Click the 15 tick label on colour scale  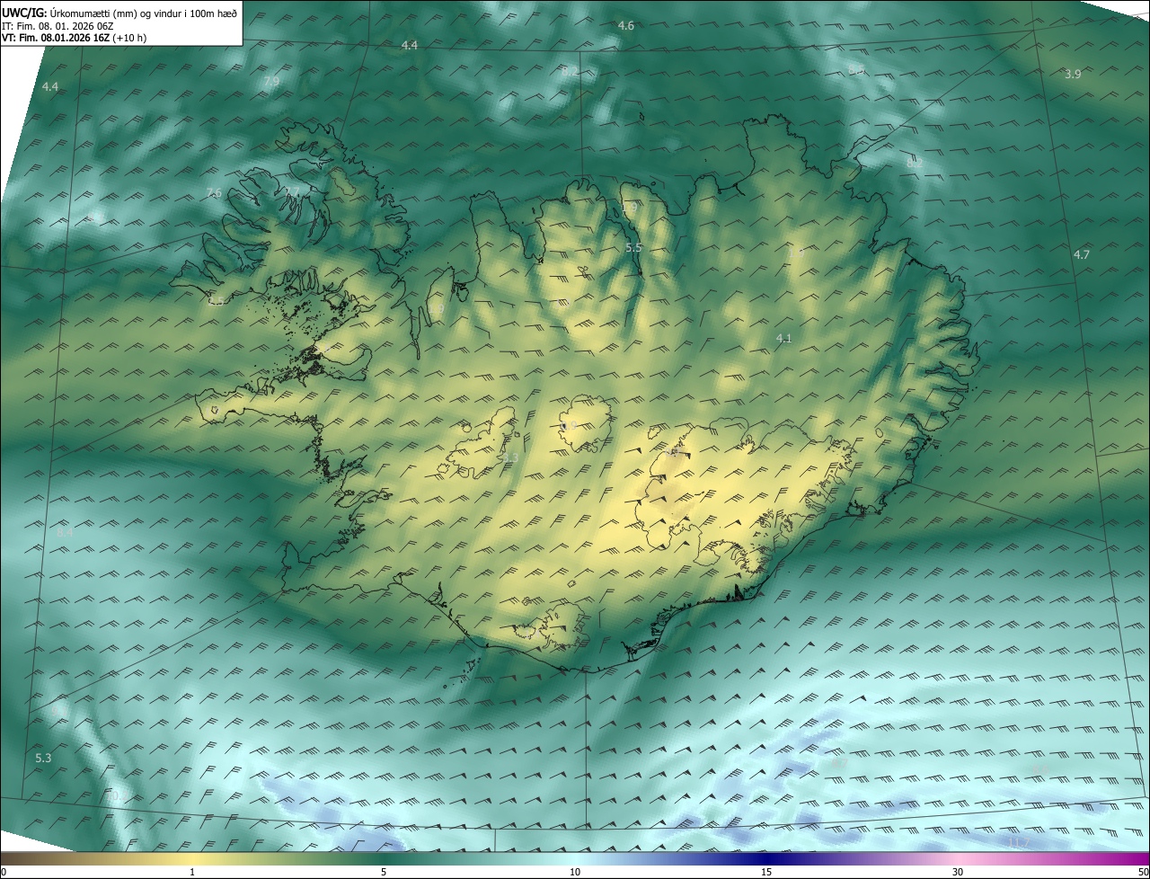click(x=766, y=872)
